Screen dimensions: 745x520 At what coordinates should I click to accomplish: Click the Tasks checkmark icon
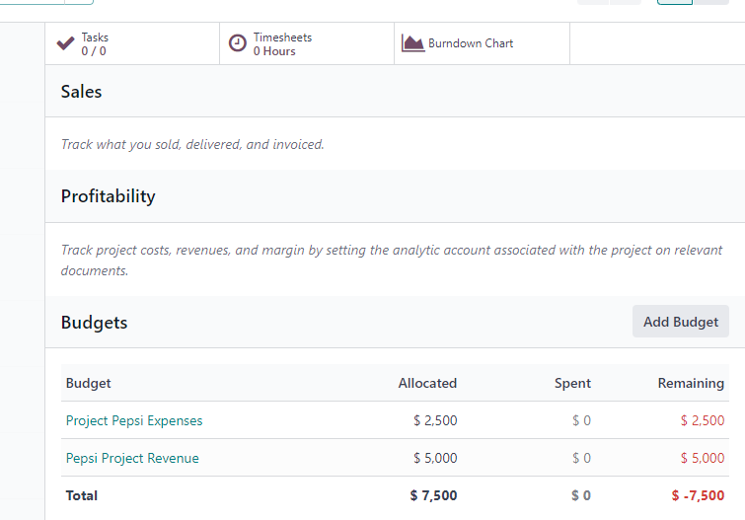click(65, 43)
